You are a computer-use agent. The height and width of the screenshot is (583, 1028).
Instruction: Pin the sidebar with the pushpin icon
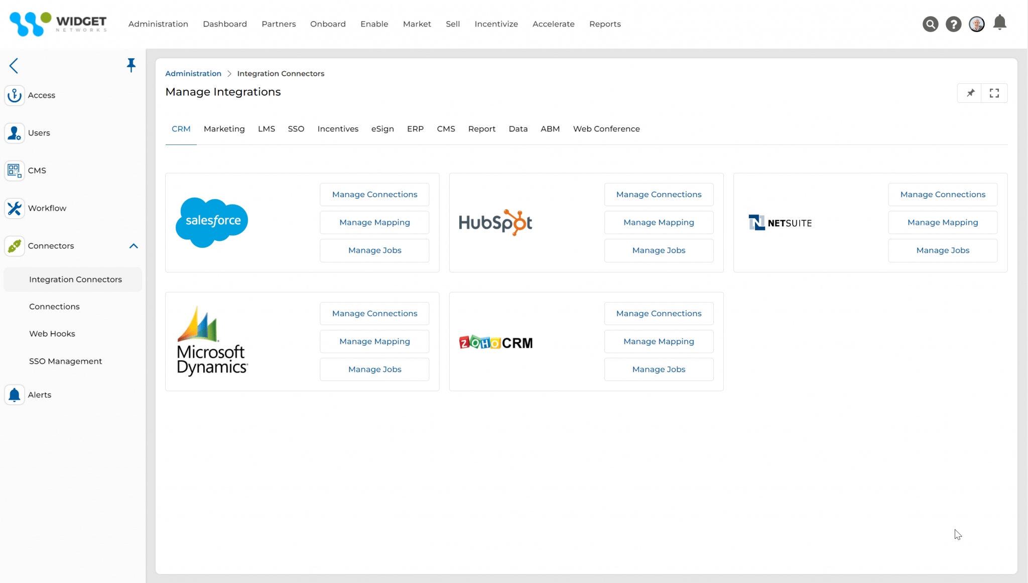coord(131,65)
